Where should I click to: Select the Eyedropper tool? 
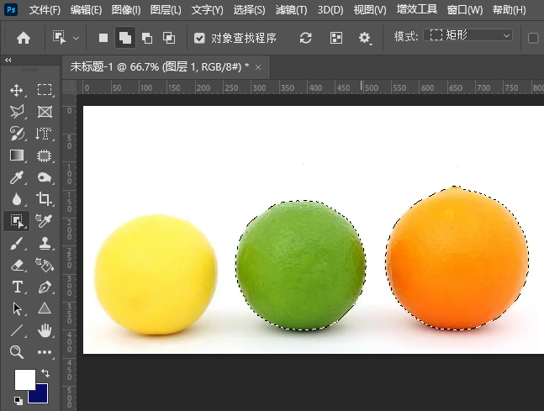[x=17, y=177]
